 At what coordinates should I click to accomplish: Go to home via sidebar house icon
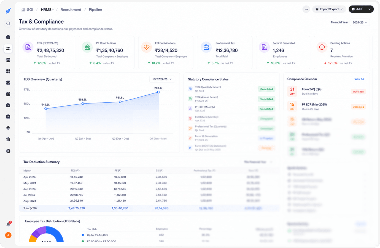tap(8, 37)
